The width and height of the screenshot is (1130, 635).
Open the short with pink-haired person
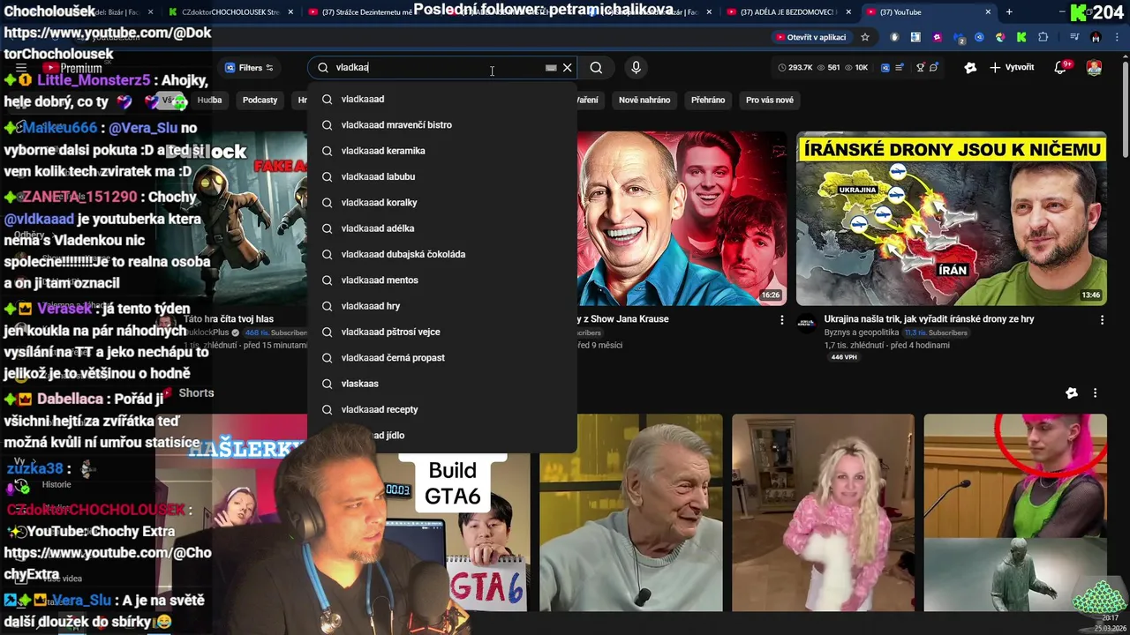tap(1015, 512)
